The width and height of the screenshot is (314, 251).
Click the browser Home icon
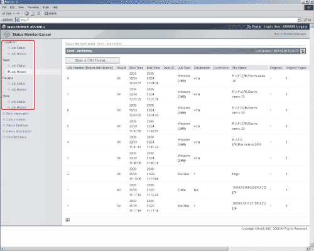click(38, 13)
